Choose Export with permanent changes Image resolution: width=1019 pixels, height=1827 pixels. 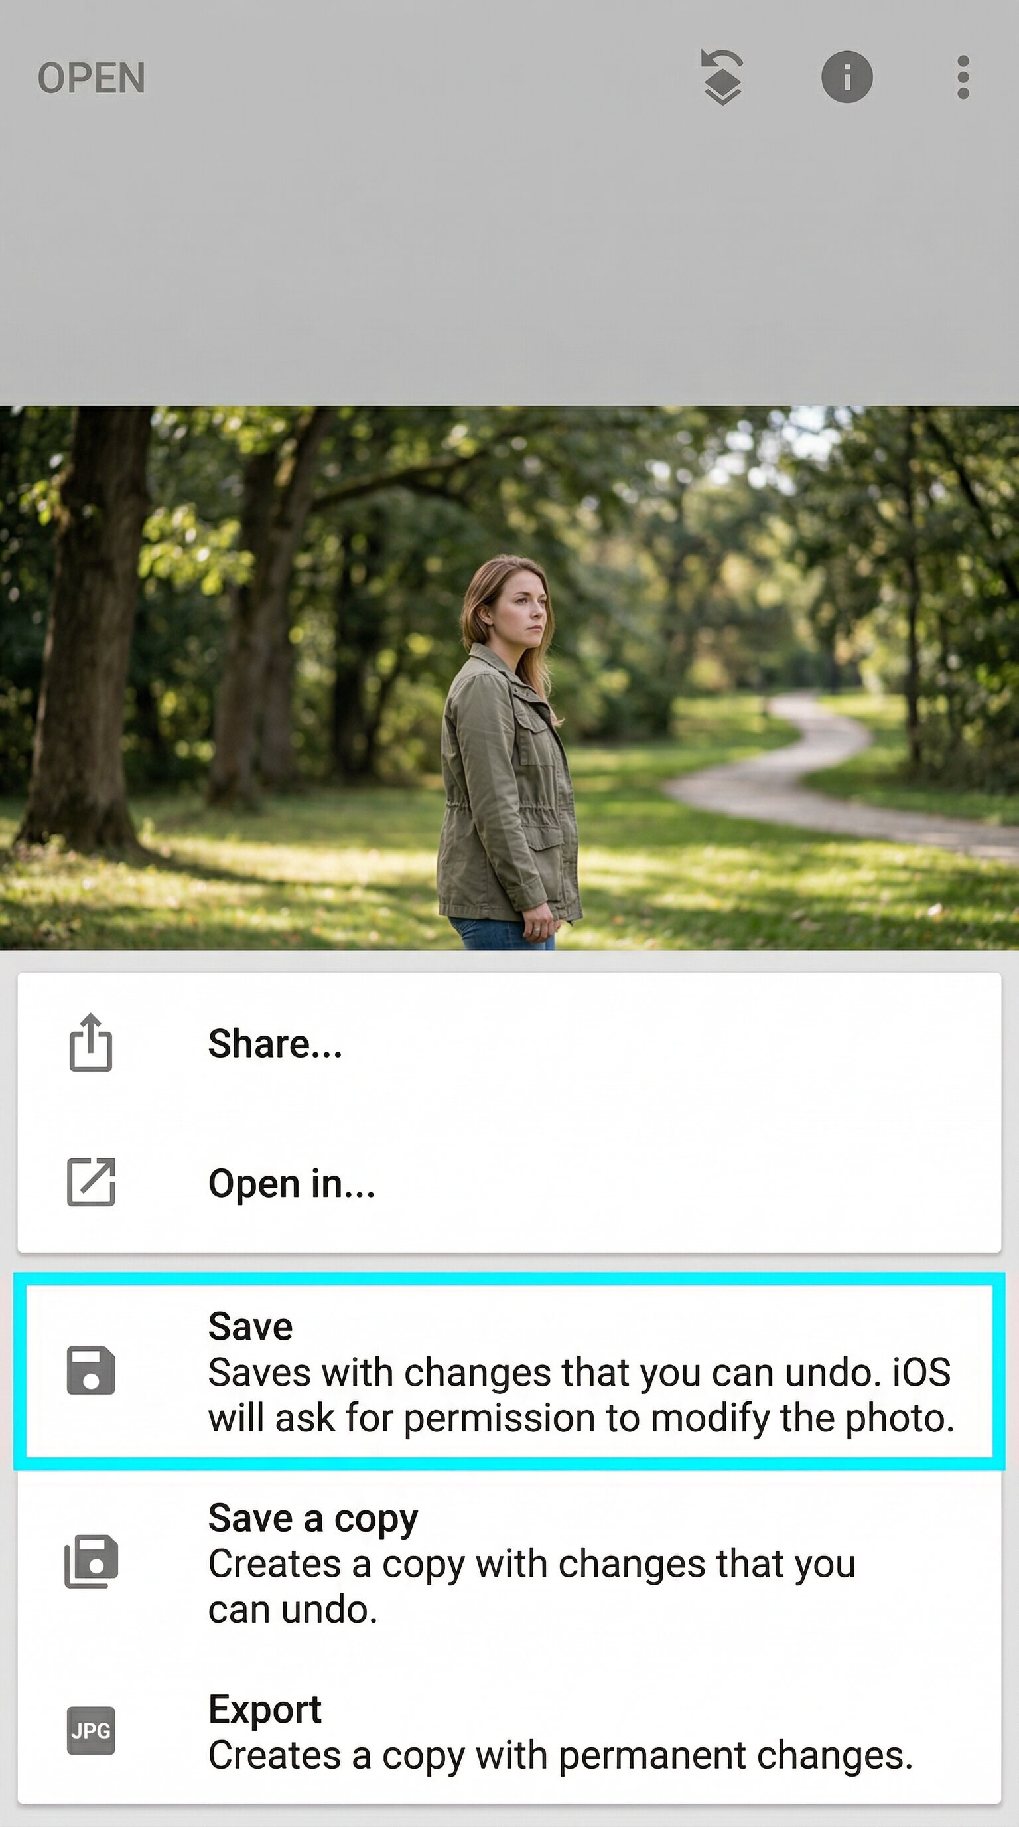[509, 1731]
